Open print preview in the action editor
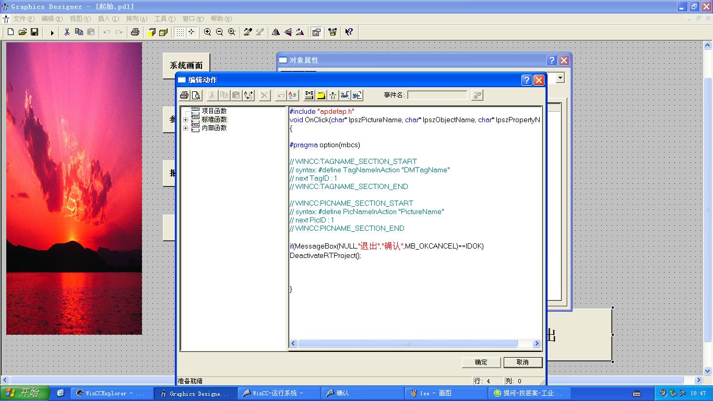 (196, 95)
